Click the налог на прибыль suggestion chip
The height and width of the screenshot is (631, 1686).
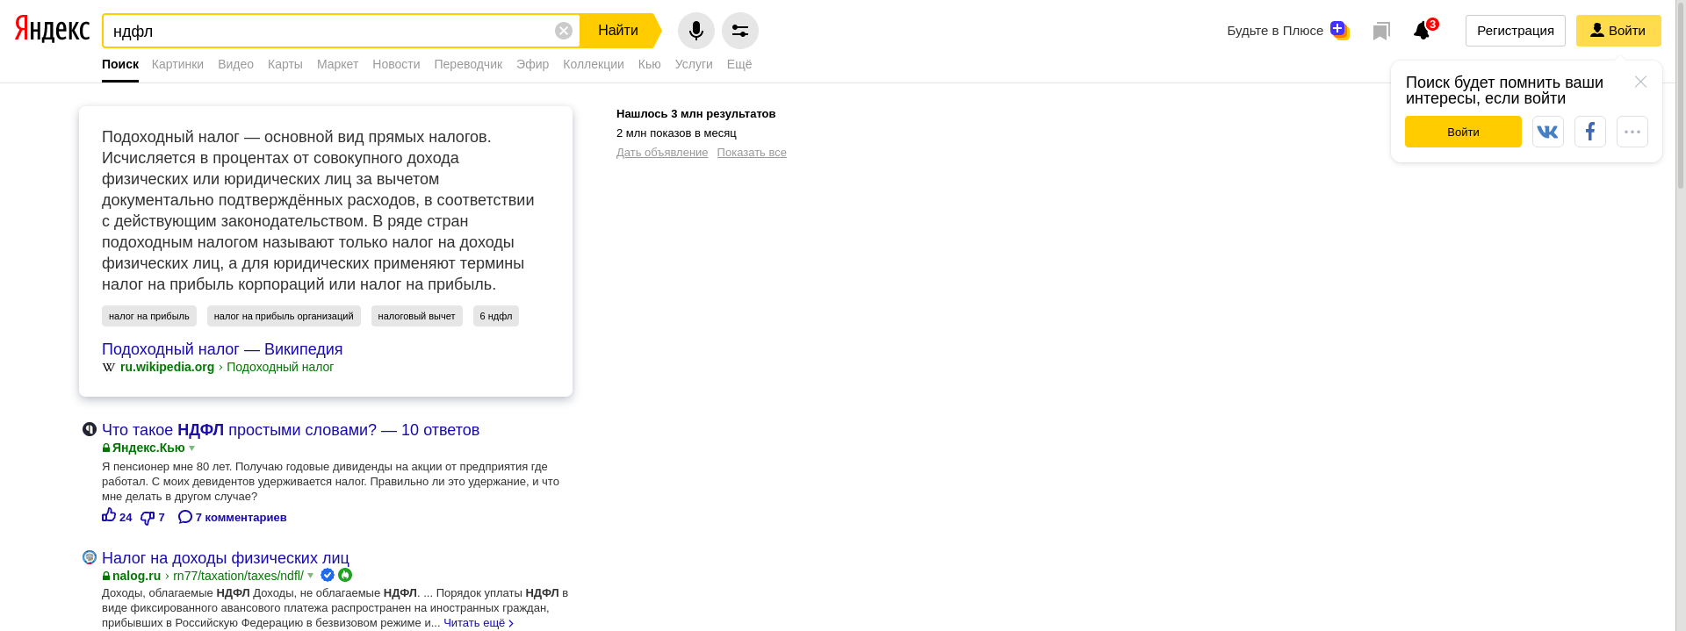149,316
